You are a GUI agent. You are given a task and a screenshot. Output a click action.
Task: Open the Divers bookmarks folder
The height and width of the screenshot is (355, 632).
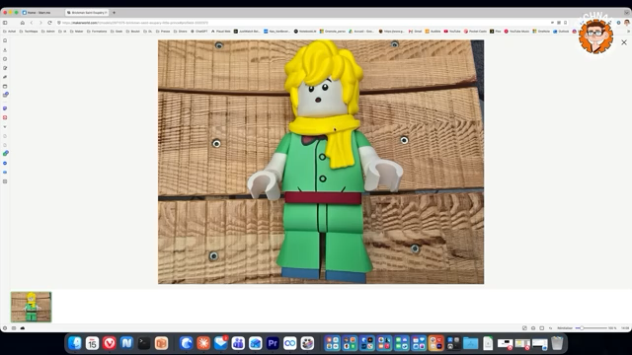pyautogui.click(x=180, y=31)
